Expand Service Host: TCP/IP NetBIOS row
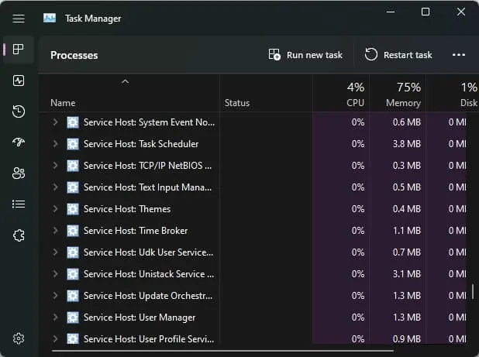The width and height of the screenshot is (479, 357). [55, 166]
